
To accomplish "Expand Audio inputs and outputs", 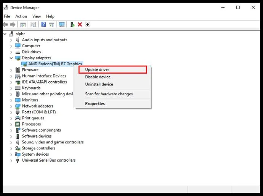I will (x=11, y=40).
